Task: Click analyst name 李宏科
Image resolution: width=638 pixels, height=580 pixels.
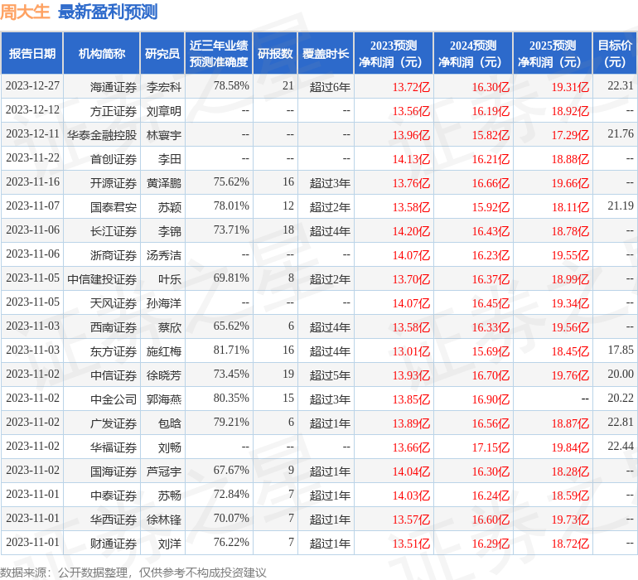Action: pyautogui.click(x=163, y=87)
